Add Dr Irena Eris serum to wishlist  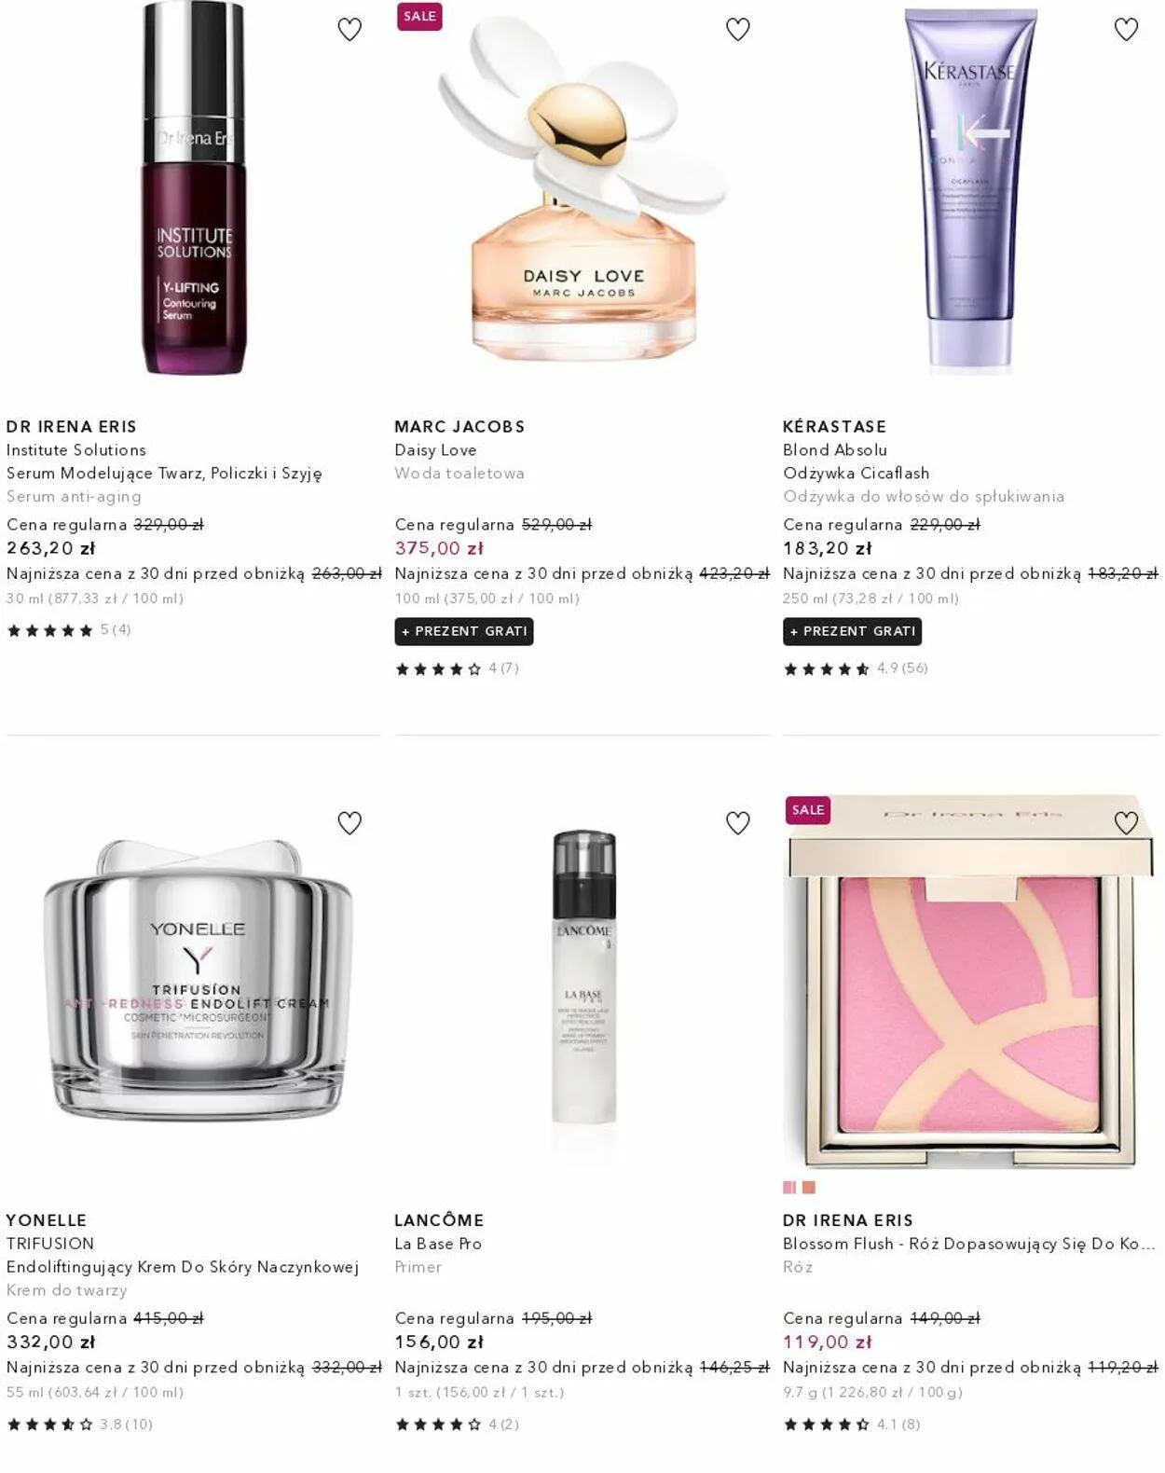349,30
